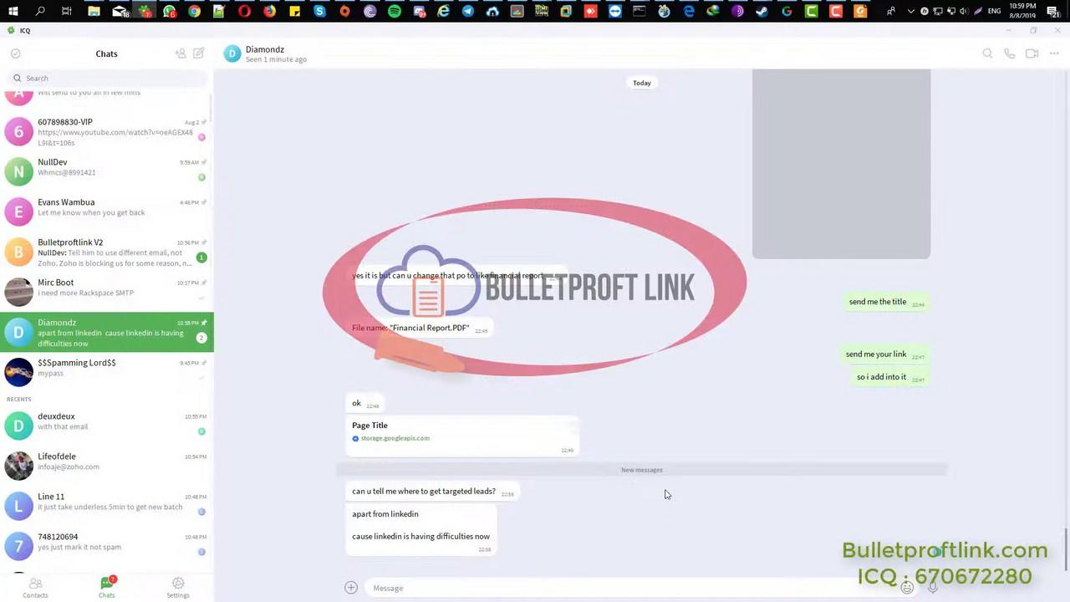The image size is (1070, 602).
Task: Open the deuxdeux chat
Action: (107, 426)
